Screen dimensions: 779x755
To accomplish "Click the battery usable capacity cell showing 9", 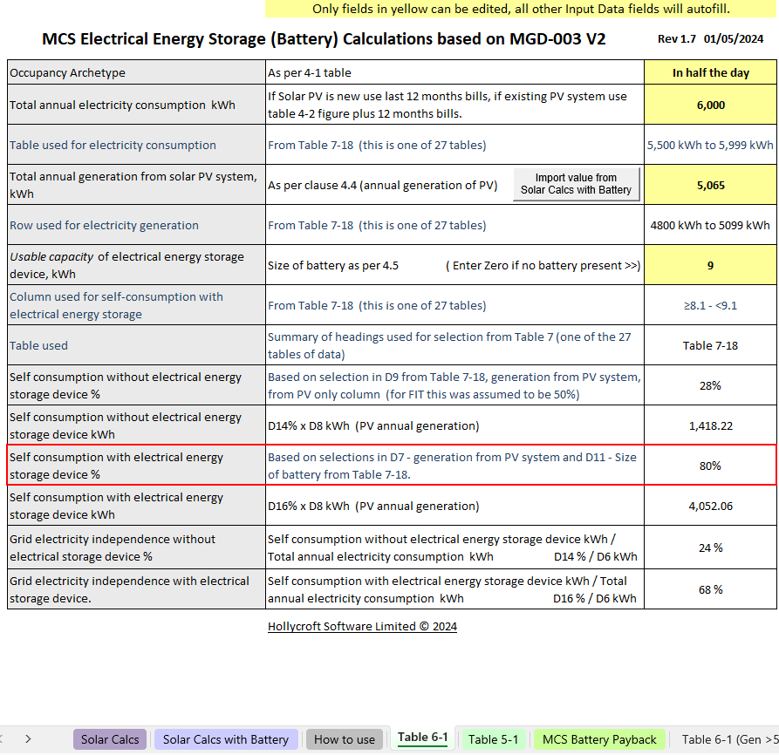I will tap(710, 265).
